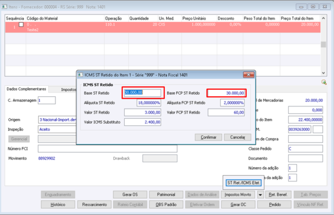This screenshot has width=334, height=215.
Task: Click the Número FCI field
Action: pos(108,149)
